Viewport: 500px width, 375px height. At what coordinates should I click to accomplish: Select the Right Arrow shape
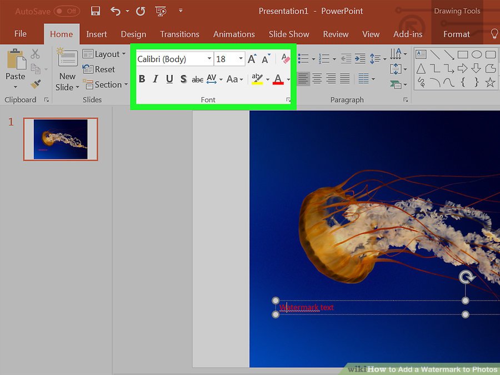click(x=462, y=68)
